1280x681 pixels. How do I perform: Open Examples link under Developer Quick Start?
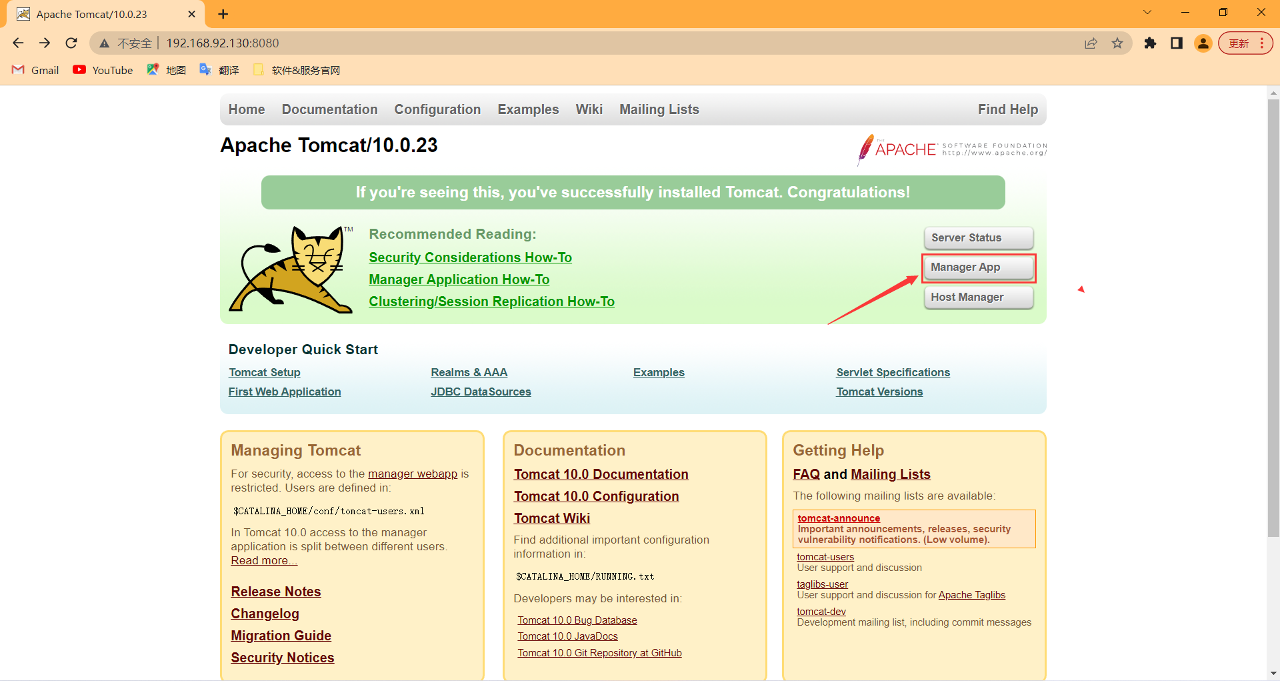659,372
